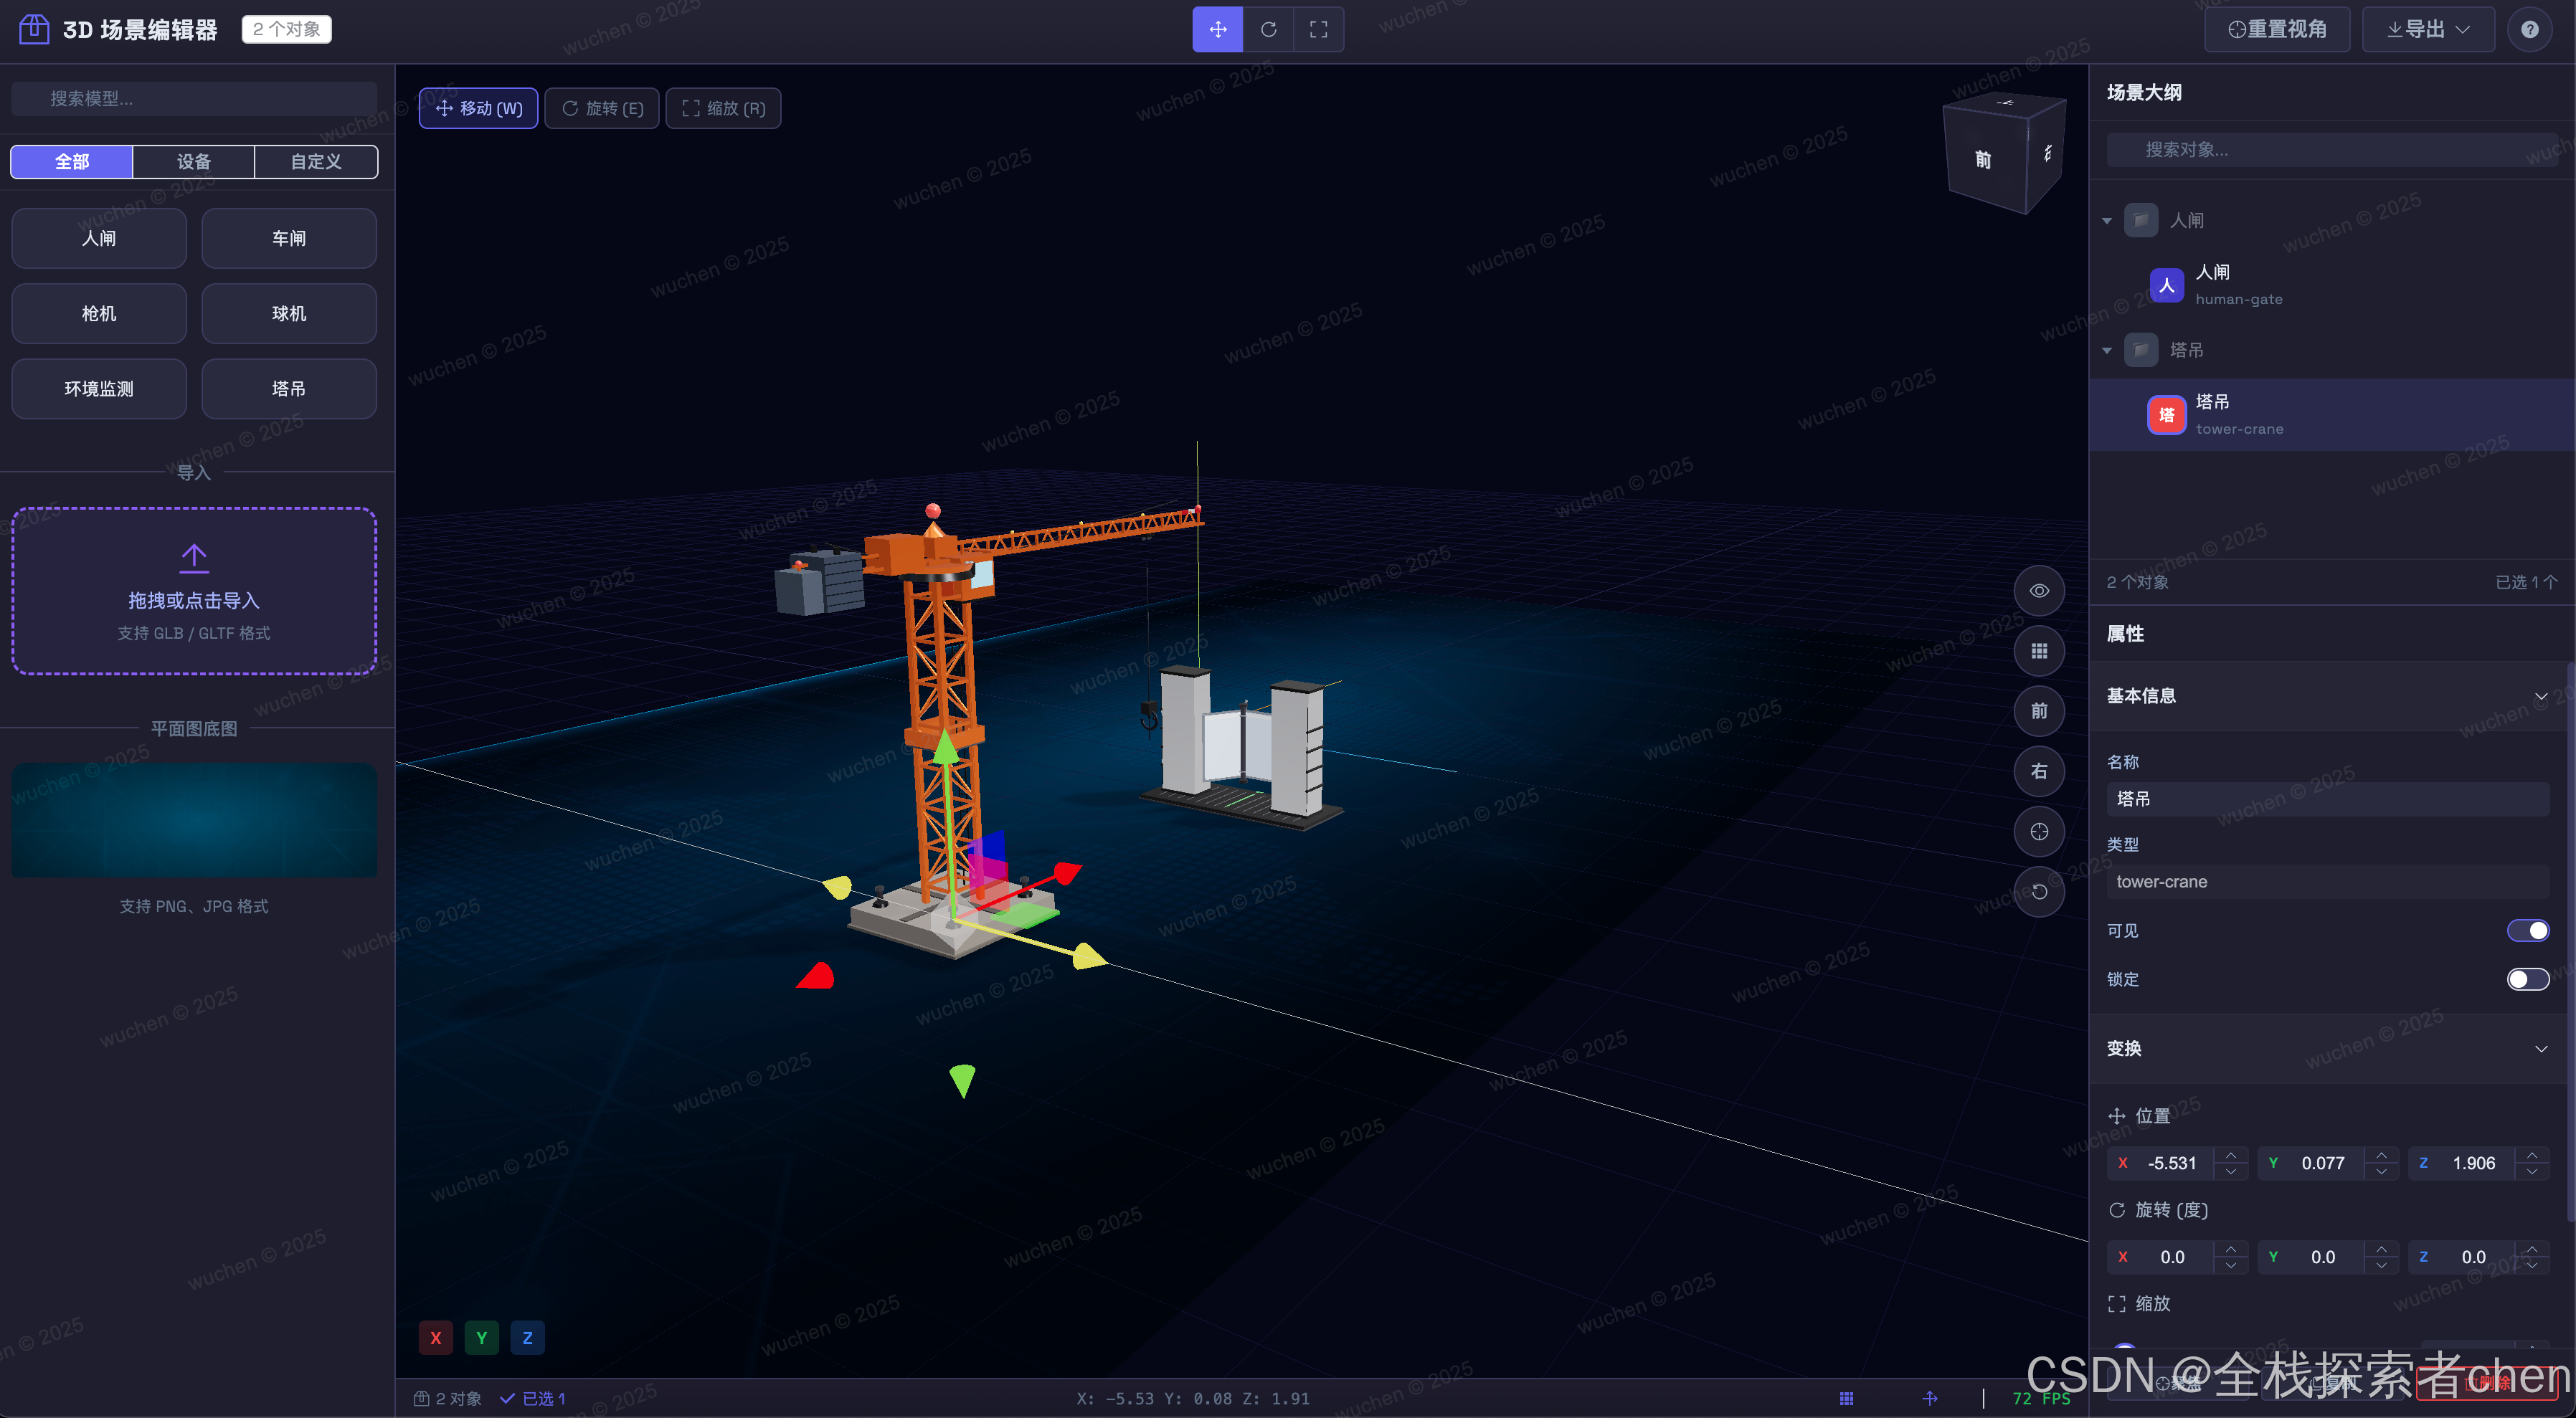Toggle the eye visibility icon in viewport sidebar
The width and height of the screenshot is (2576, 1418).
2040,591
